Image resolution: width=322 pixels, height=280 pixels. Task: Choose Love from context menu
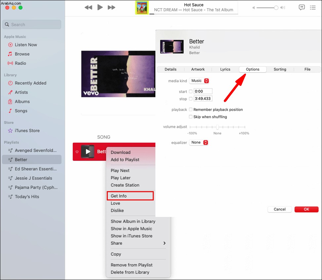click(x=115, y=203)
